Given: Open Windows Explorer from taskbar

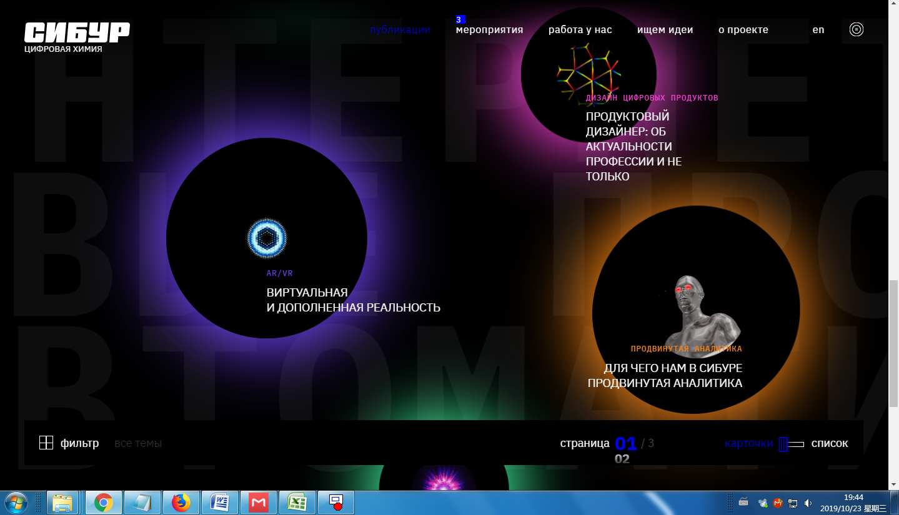Looking at the screenshot, I should [x=62, y=503].
